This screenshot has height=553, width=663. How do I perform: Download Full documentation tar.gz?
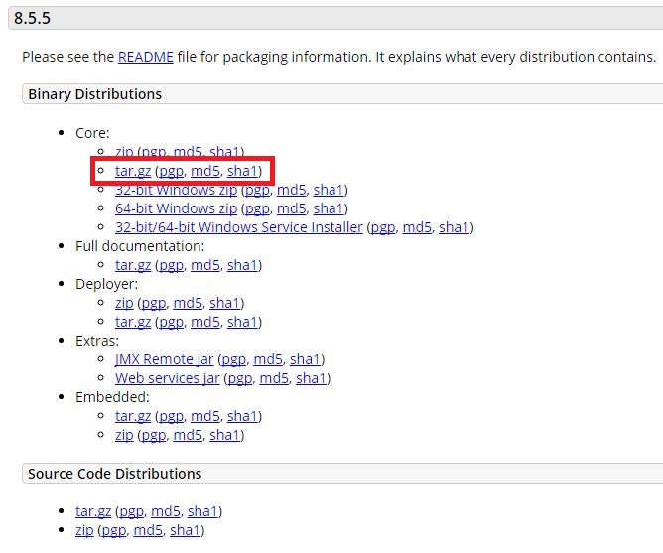(x=133, y=265)
